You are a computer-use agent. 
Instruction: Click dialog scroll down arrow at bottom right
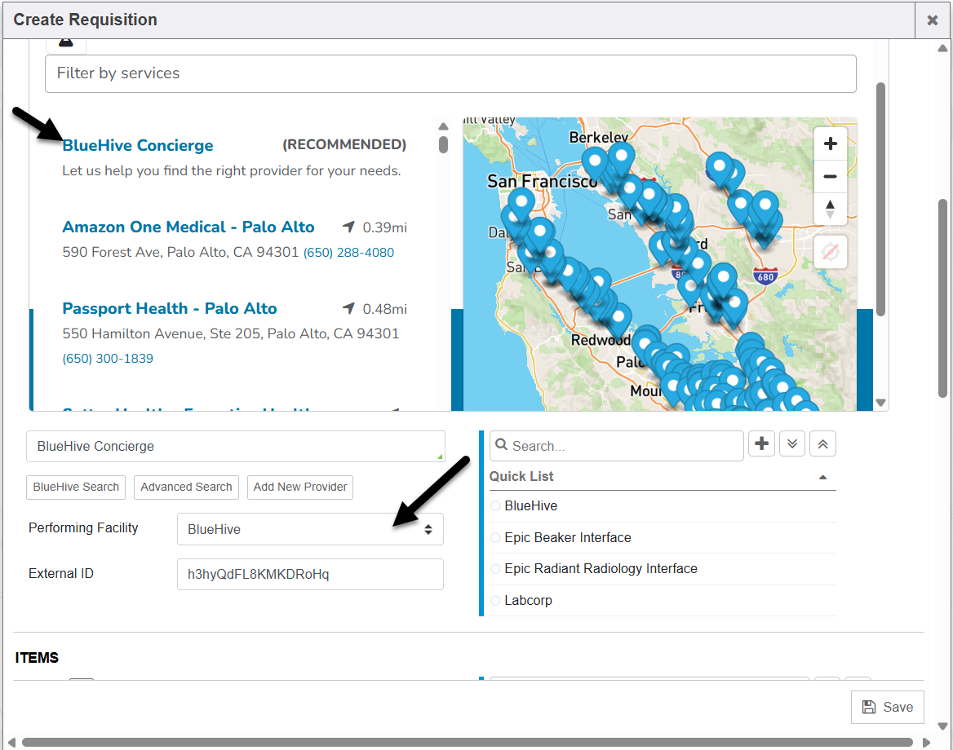point(942,726)
